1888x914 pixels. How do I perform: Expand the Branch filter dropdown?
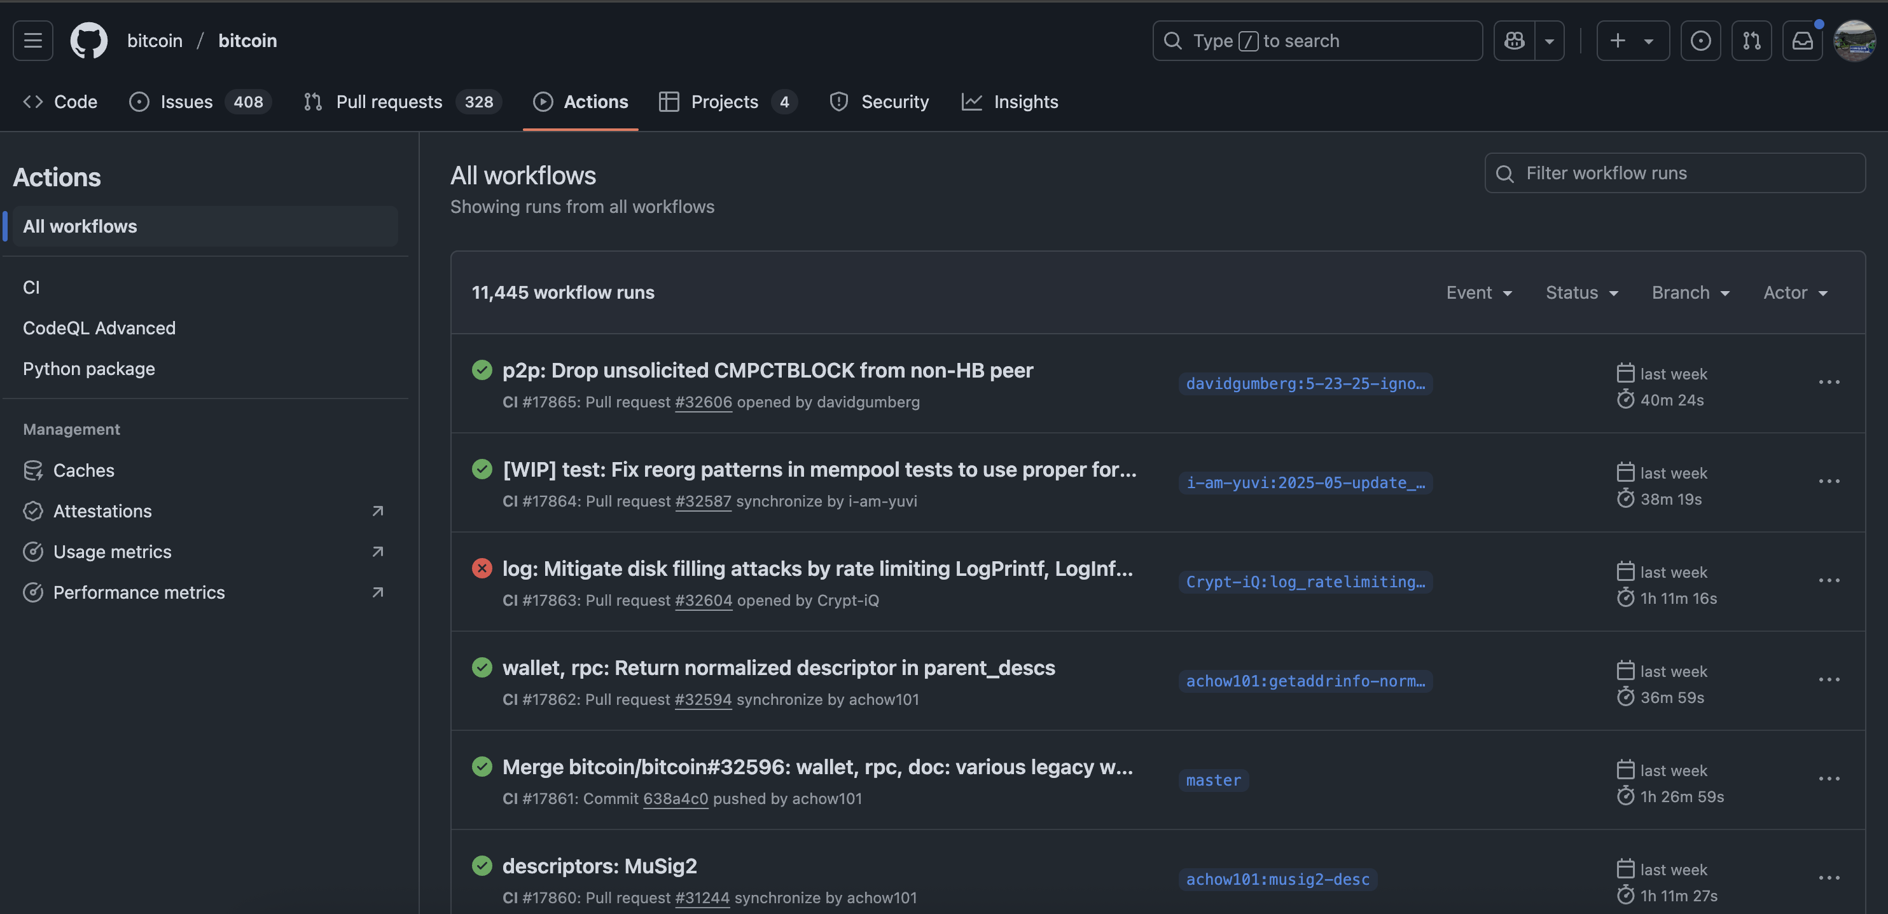tap(1690, 293)
